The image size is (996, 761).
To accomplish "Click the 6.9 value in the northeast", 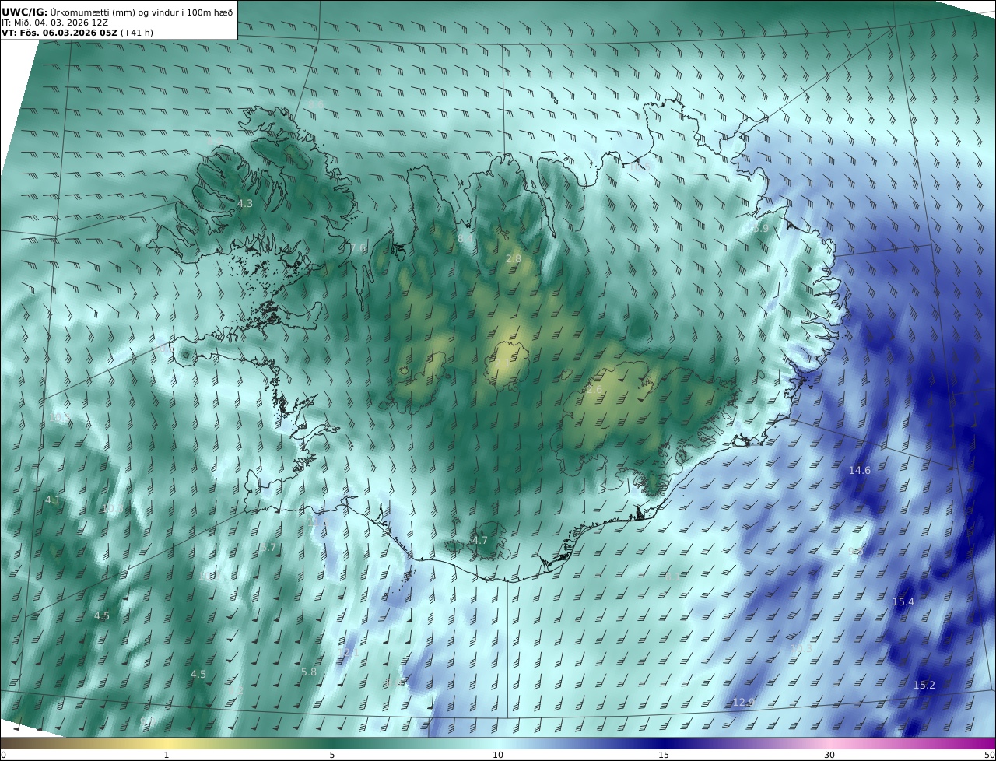I will coord(760,229).
